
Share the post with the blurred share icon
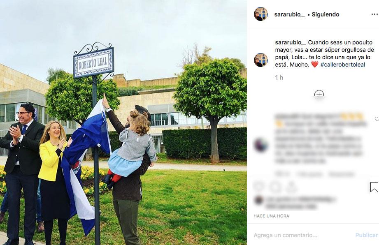point(291,187)
